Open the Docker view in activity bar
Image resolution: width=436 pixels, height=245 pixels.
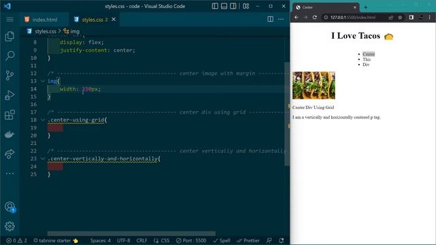(x=10, y=135)
